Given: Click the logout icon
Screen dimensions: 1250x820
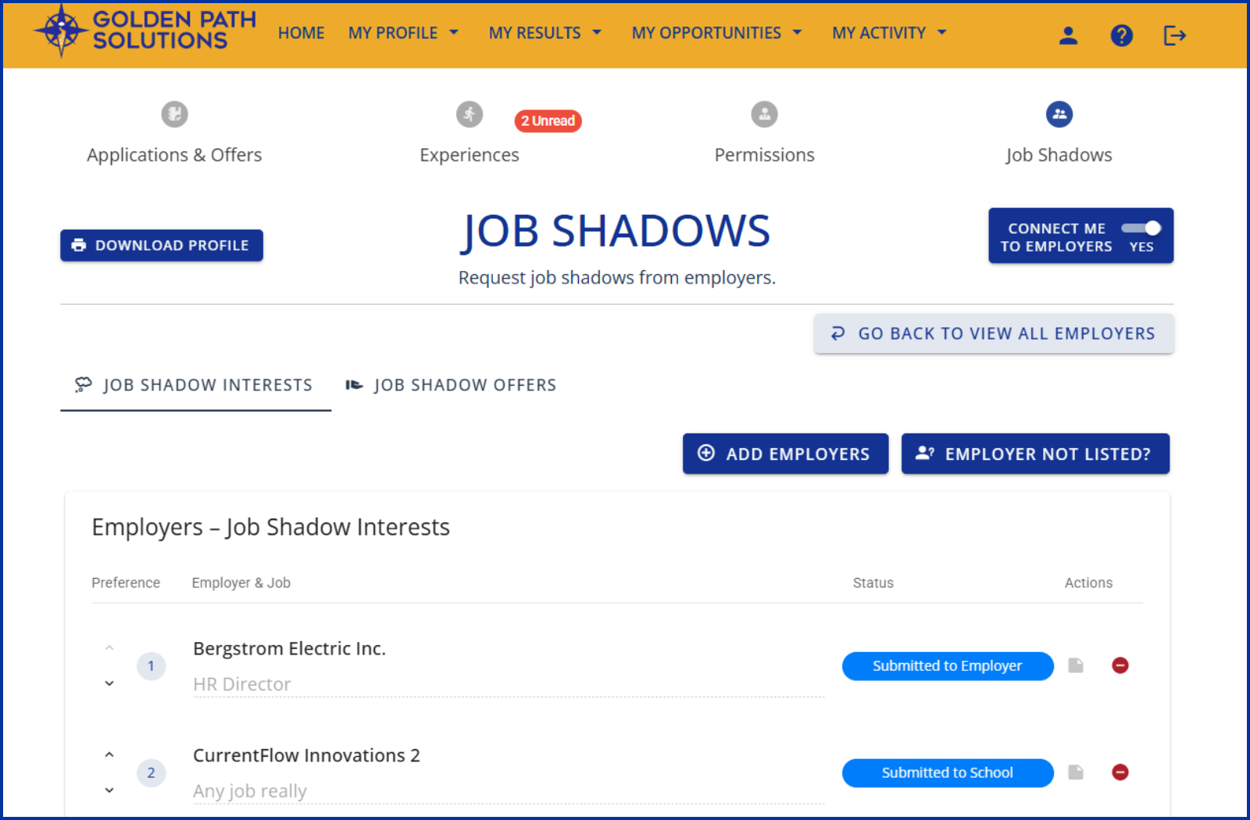Looking at the screenshot, I should (x=1174, y=35).
